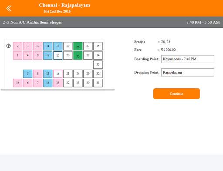The width and height of the screenshot is (223, 171).
Task: Select available seat 23
Action: (x=78, y=83)
